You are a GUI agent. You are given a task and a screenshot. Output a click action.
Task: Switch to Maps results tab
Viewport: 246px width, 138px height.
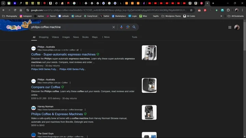point(95,37)
